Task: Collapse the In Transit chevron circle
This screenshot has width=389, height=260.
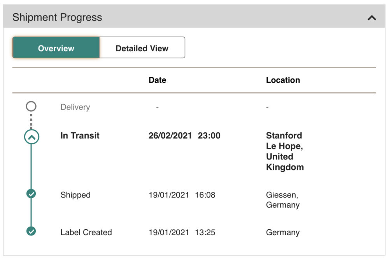Action: point(32,137)
